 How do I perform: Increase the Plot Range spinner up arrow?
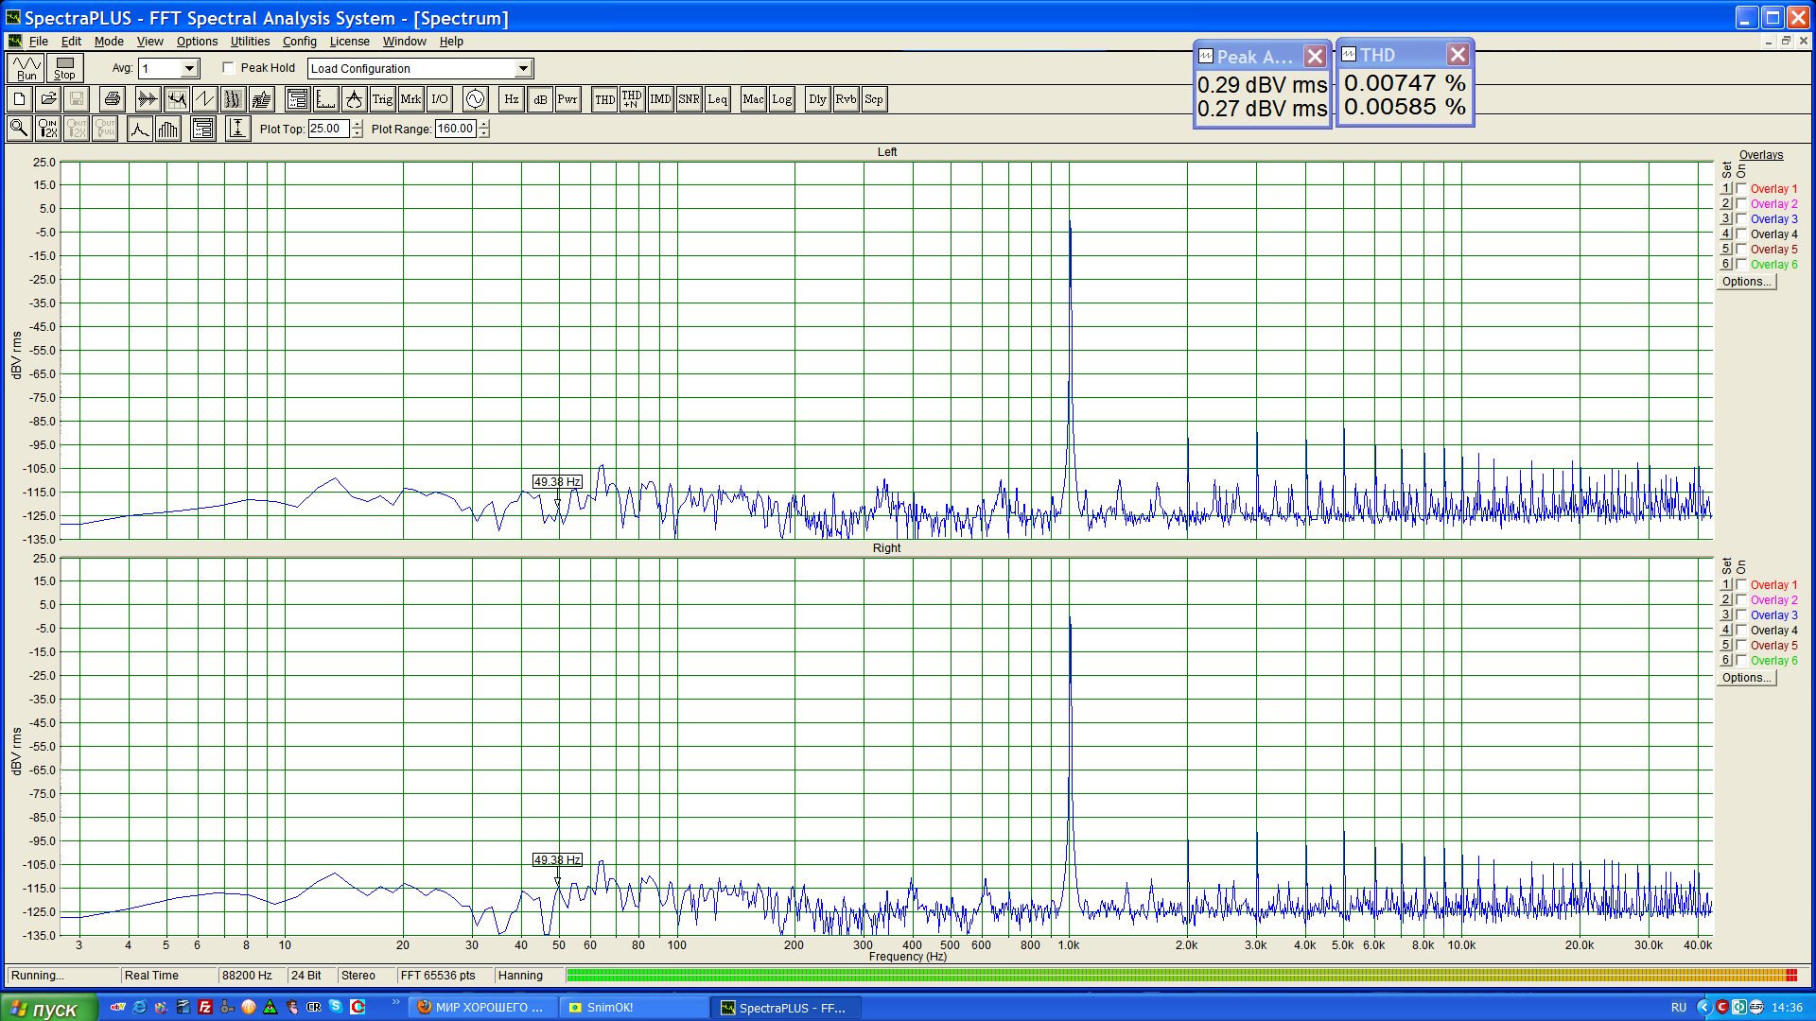click(x=484, y=124)
